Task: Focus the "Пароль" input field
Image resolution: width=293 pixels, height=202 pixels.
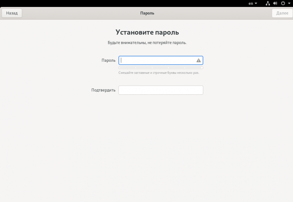Action: (x=156, y=60)
